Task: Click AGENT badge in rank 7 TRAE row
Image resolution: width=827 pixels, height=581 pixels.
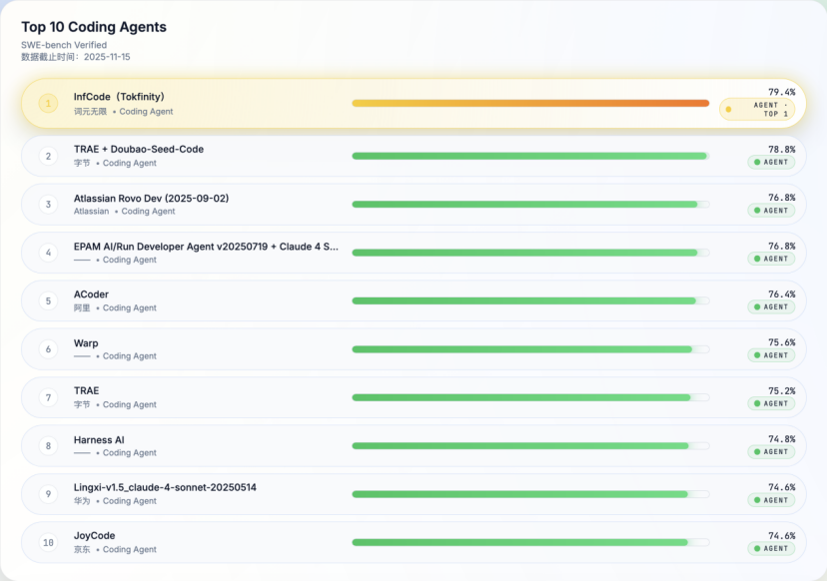Action: point(771,403)
